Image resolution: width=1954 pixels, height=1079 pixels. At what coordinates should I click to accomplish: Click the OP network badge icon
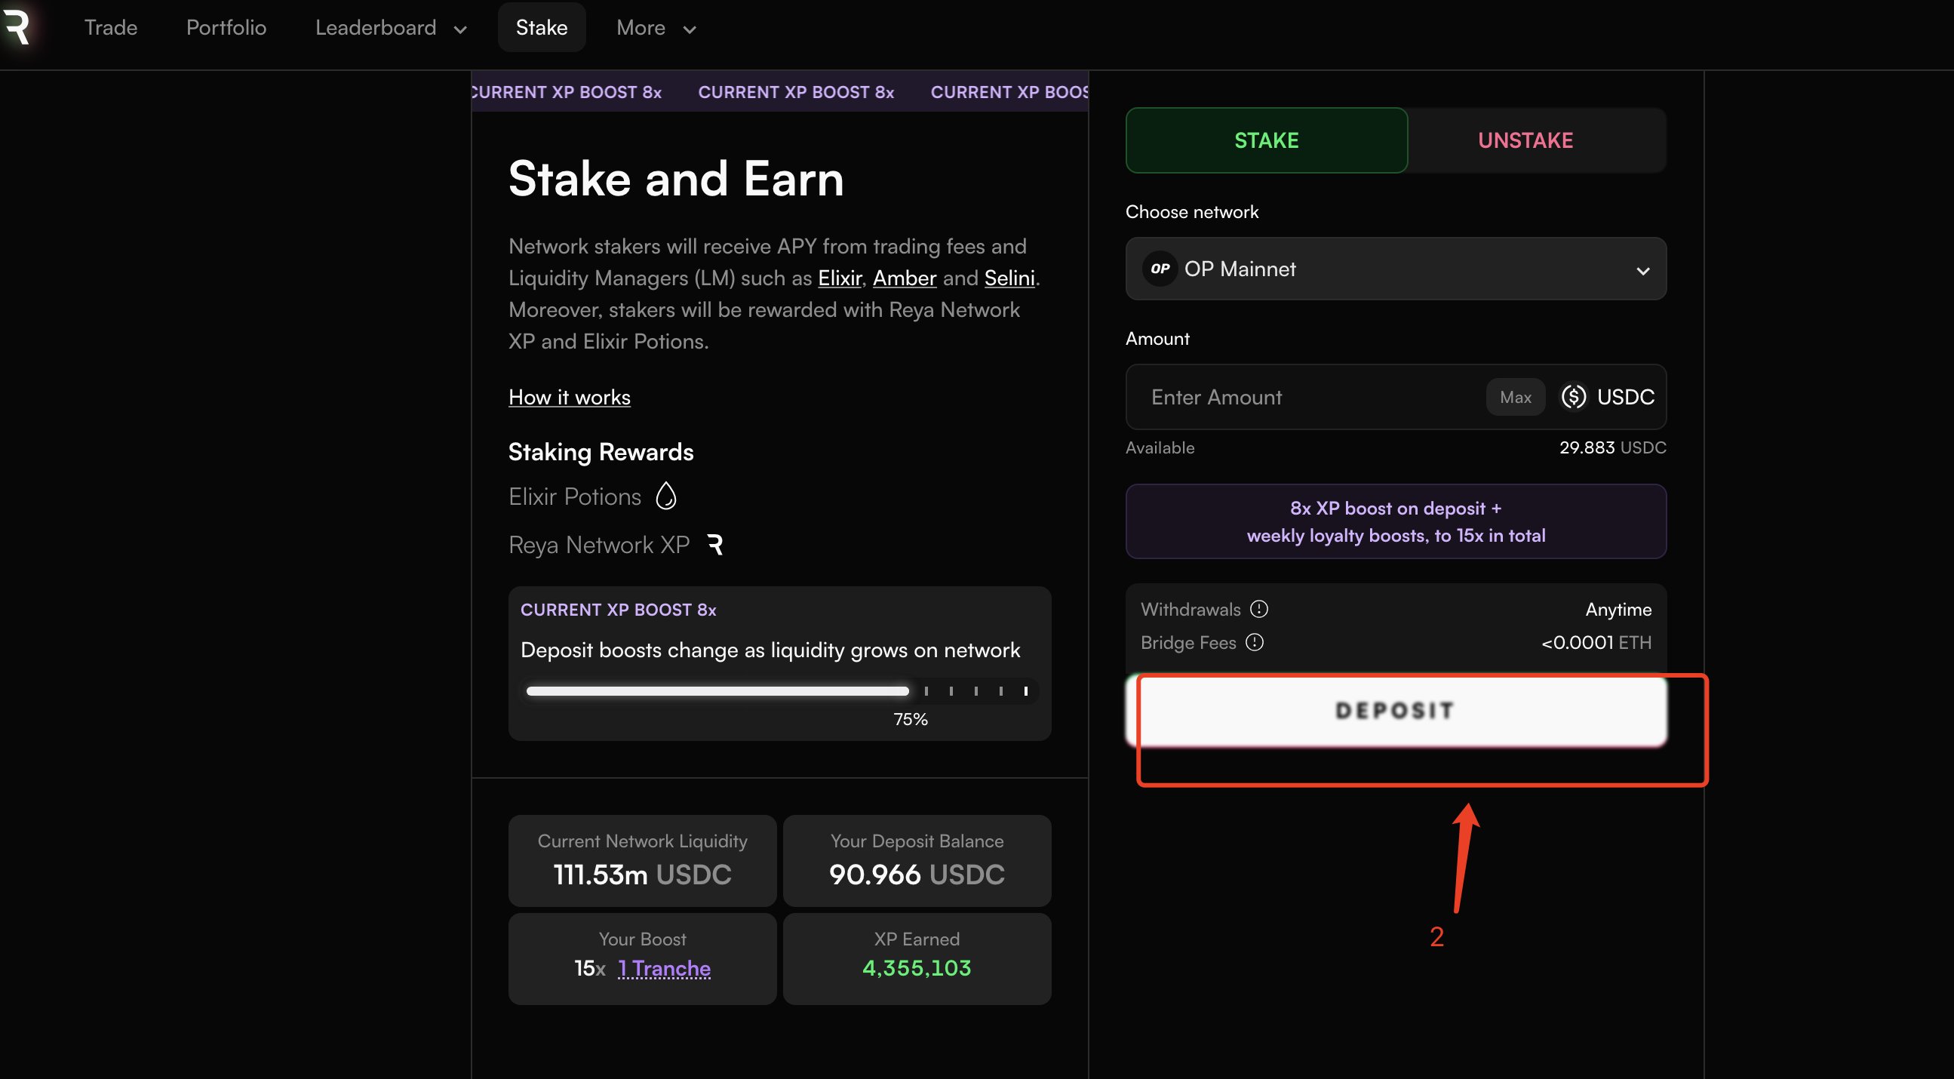tap(1160, 269)
